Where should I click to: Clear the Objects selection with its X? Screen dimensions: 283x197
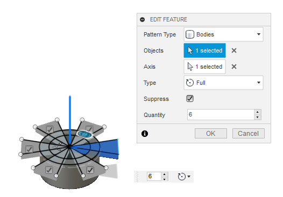click(x=234, y=50)
